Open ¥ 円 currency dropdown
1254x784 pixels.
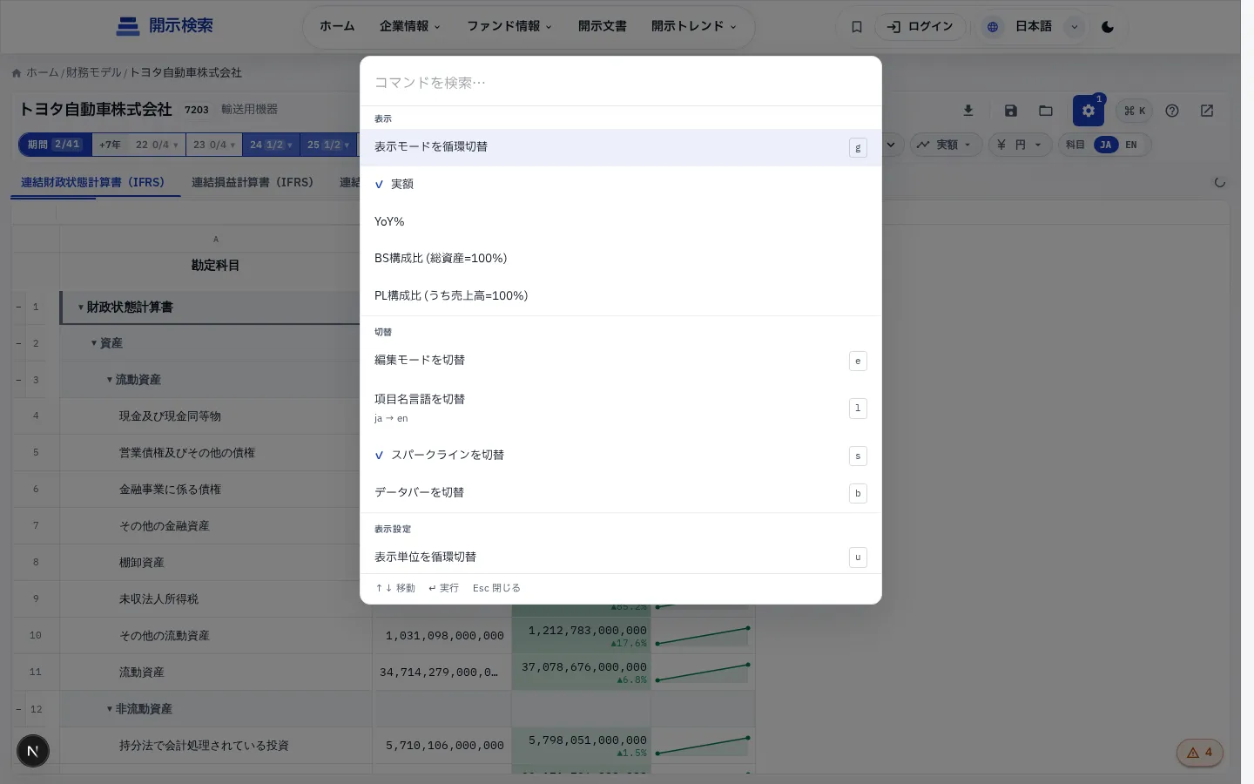[x=1020, y=145]
